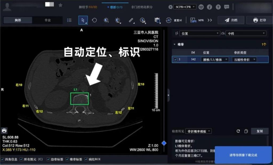Select the arrow pointer tool
Image resolution: width=273 pixels, height=165 pixels.
(83, 20)
